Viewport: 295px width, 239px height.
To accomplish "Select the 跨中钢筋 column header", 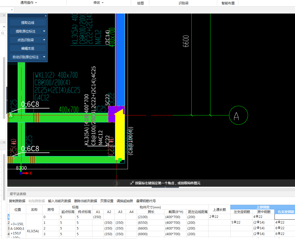I will 264,212.
